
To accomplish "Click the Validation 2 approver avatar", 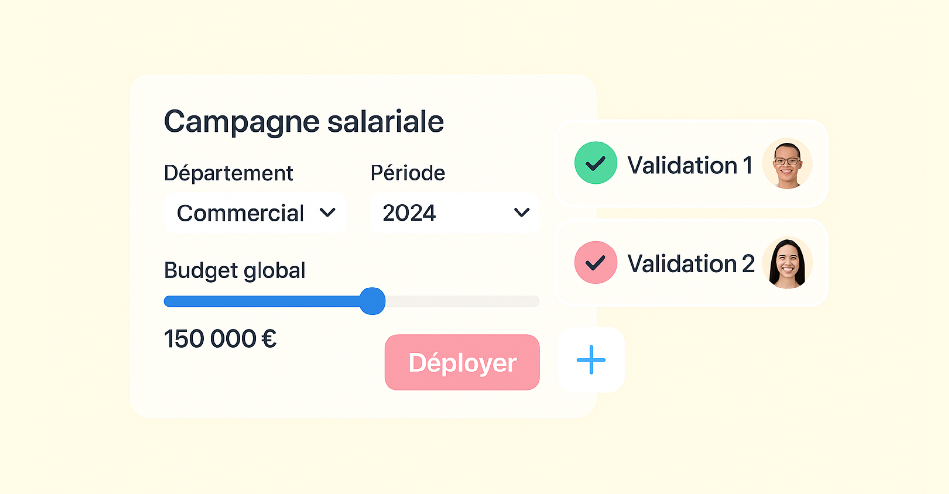I will 787,263.
